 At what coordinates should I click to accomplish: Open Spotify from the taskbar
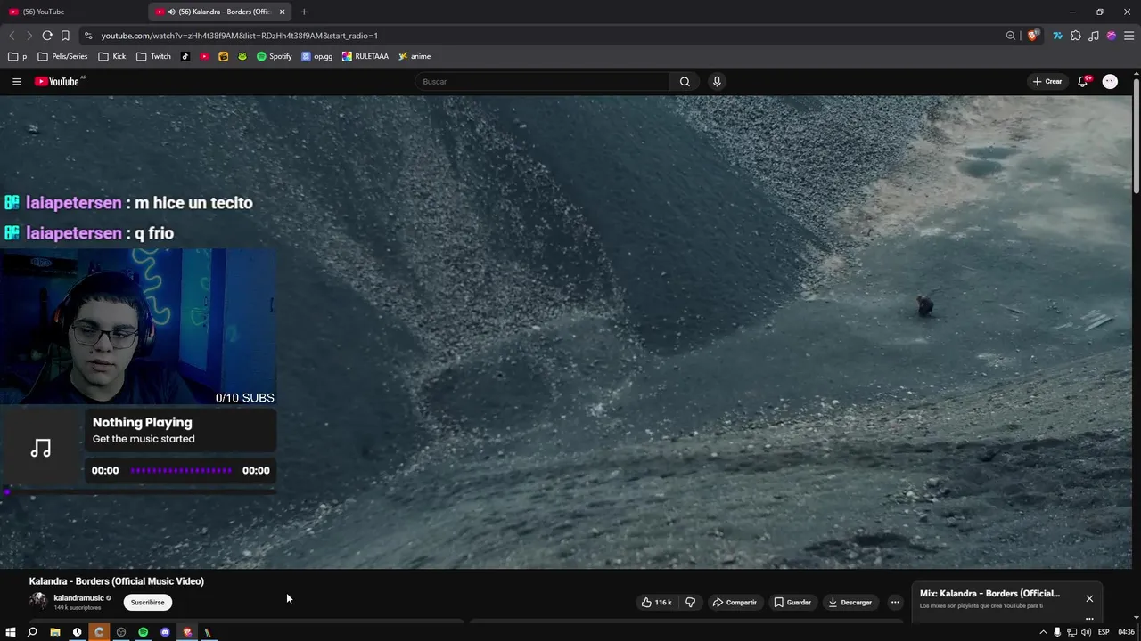click(143, 632)
